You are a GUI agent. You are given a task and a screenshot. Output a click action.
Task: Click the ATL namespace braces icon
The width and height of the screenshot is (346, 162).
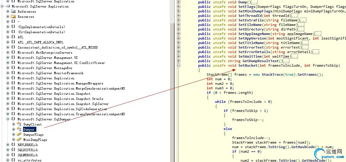13,37
